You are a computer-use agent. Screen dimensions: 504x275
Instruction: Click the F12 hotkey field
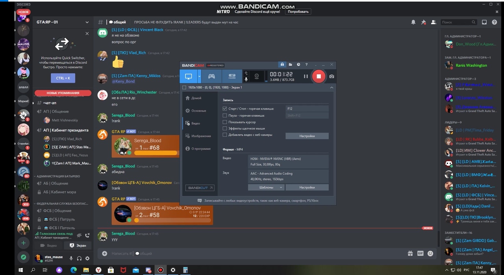tap(307, 108)
